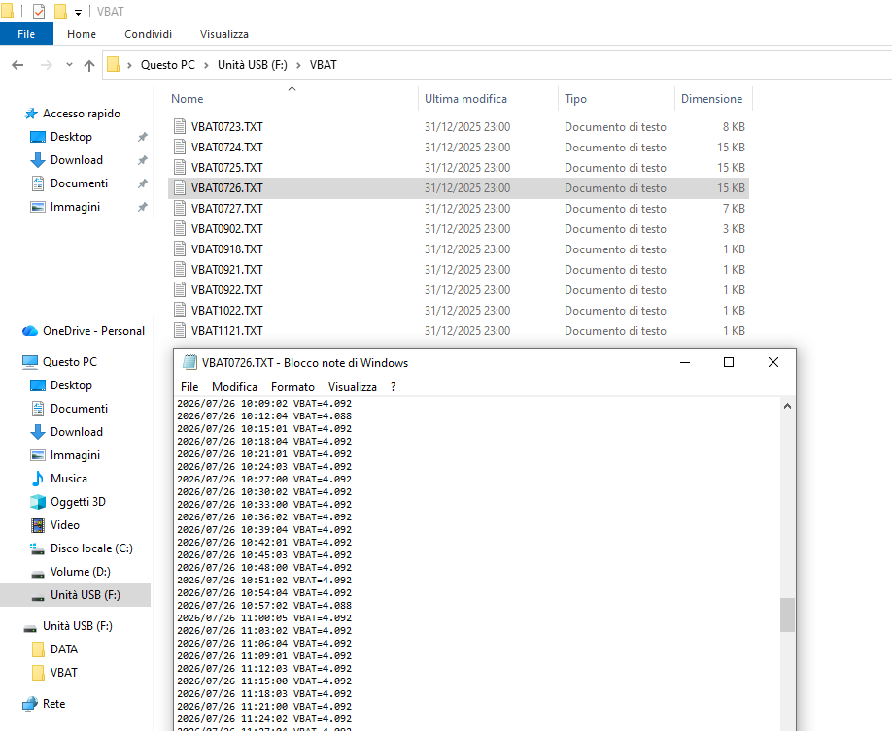Image resolution: width=892 pixels, height=731 pixels.
Task: Click Questo PC in the address breadcrumb
Action: pyautogui.click(x=168, y=65)
